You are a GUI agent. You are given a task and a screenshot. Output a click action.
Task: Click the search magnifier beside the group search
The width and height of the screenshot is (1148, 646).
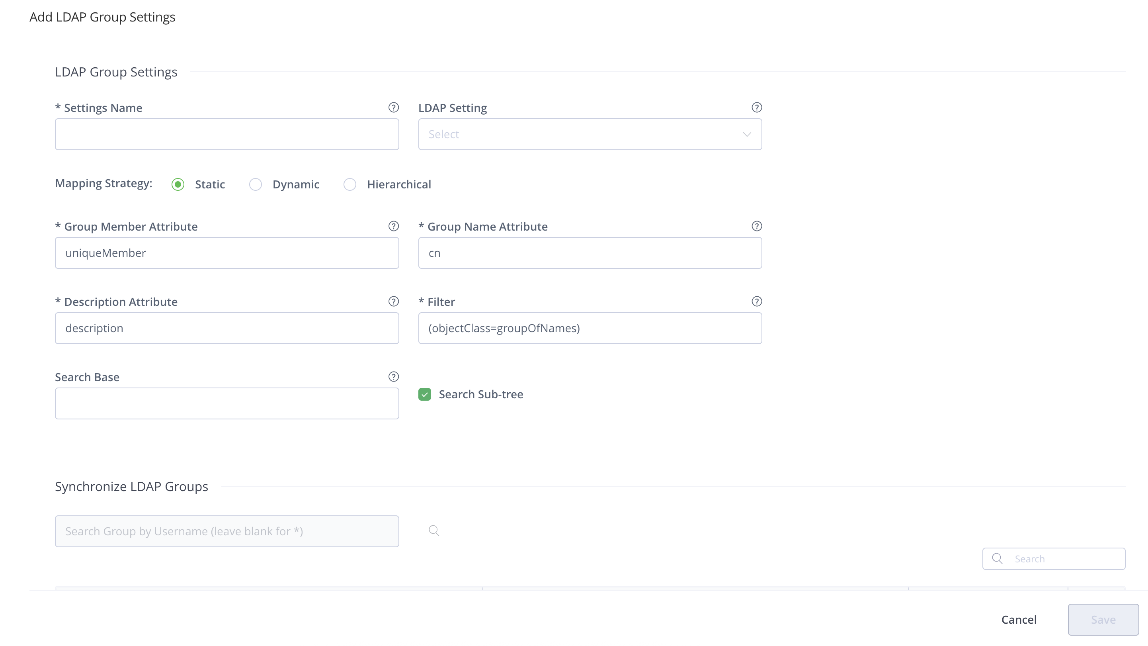click(x=433, y=531)
